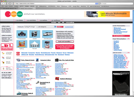Open the bookmarks book icon

point(3,6)
